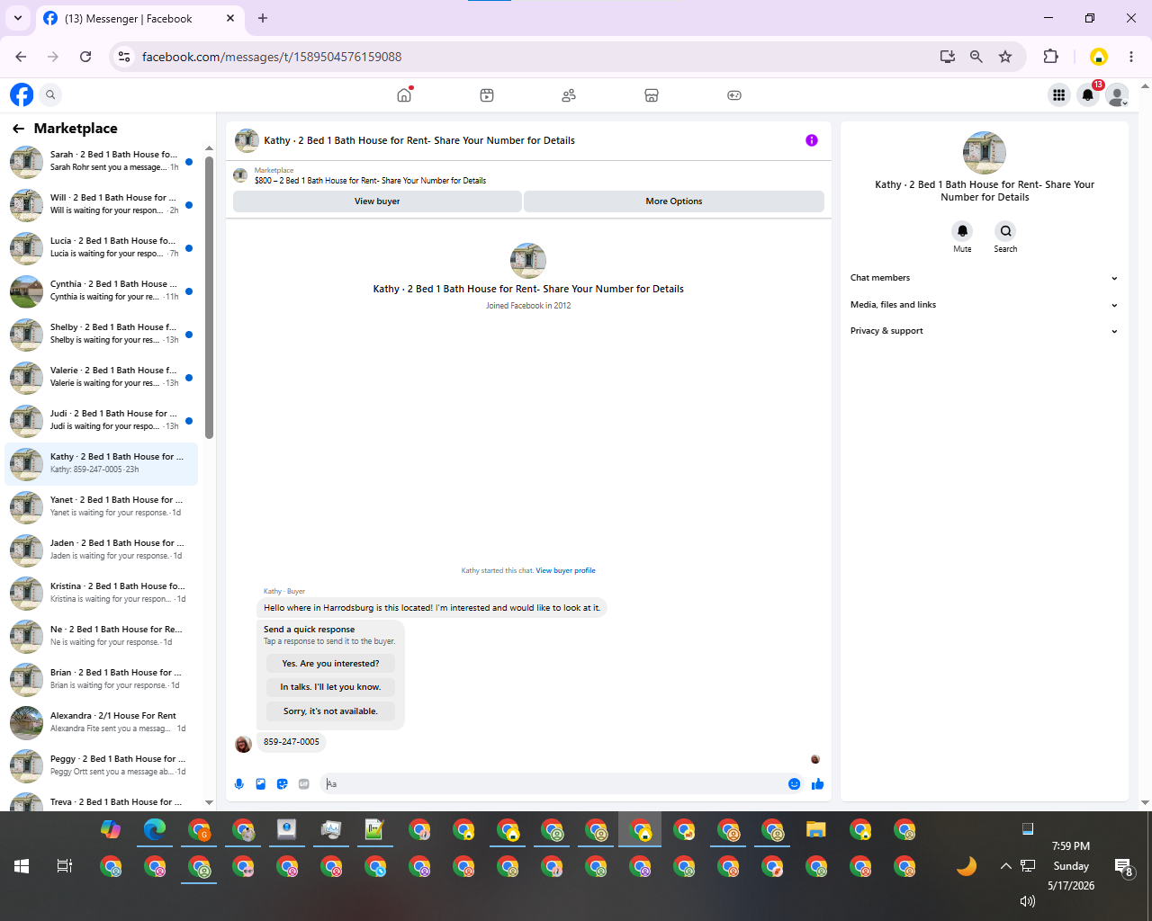Open the account profile avatar menu
The width and height of the screenshot is (1152, 921).
(1117, 94)
